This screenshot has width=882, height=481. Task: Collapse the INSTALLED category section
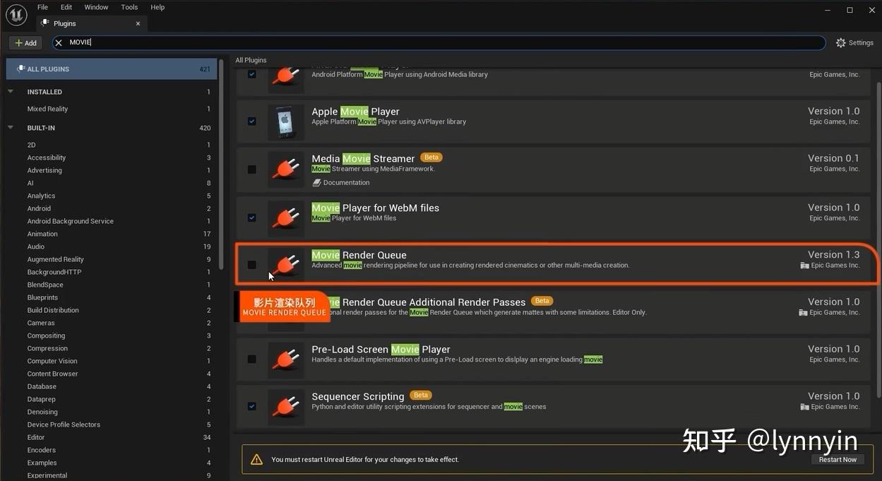point(11,92)
